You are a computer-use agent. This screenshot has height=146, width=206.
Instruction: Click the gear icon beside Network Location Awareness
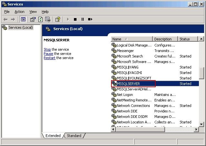tap(114, 122)
